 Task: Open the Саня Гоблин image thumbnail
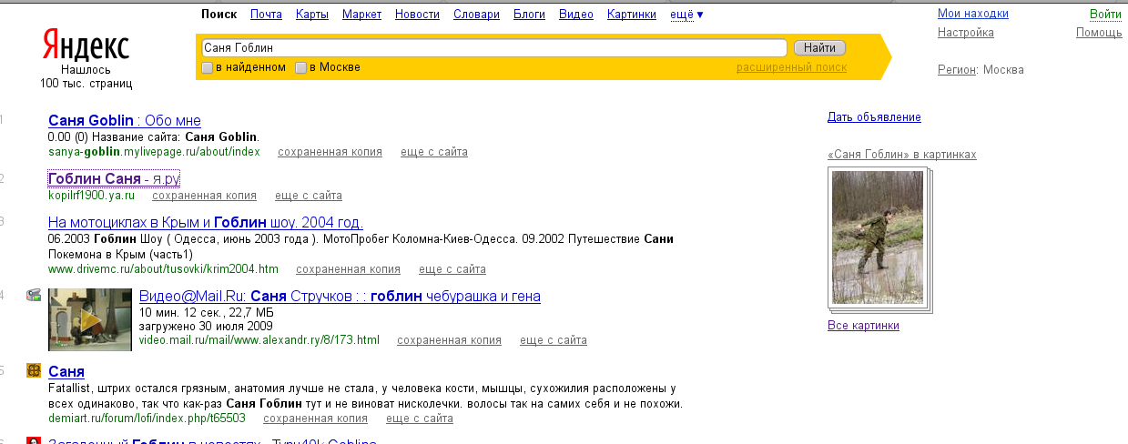point(878,237)
